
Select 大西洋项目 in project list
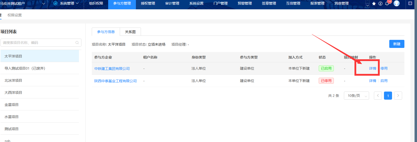click(x=39, y=92)
